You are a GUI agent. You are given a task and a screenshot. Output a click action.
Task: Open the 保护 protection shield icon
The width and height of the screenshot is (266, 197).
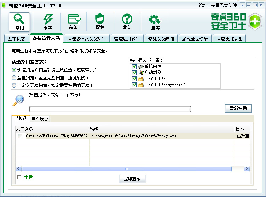pos(100,22)
